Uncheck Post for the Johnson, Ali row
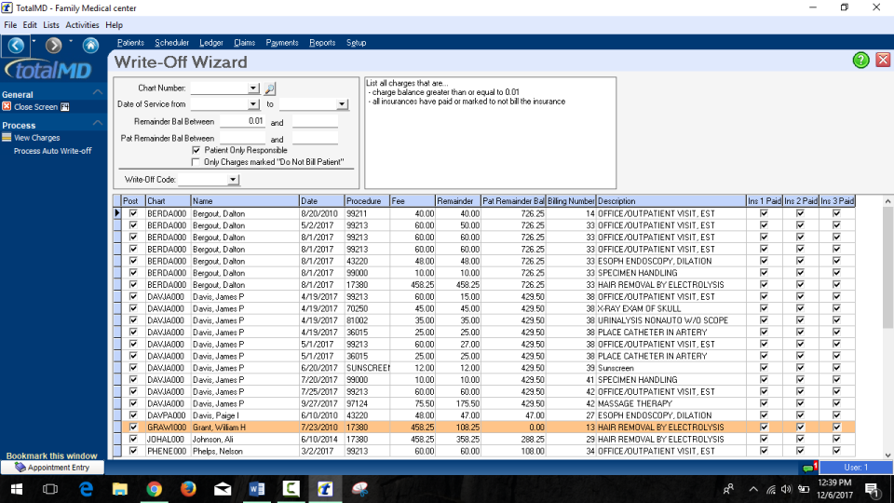 click(x=133, y=439)
